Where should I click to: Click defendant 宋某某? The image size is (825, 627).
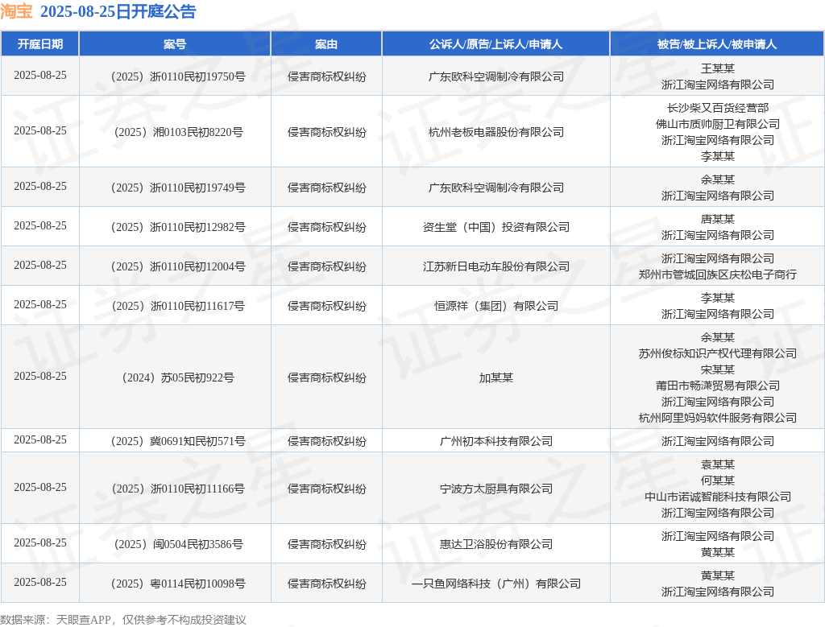point(717,369)
